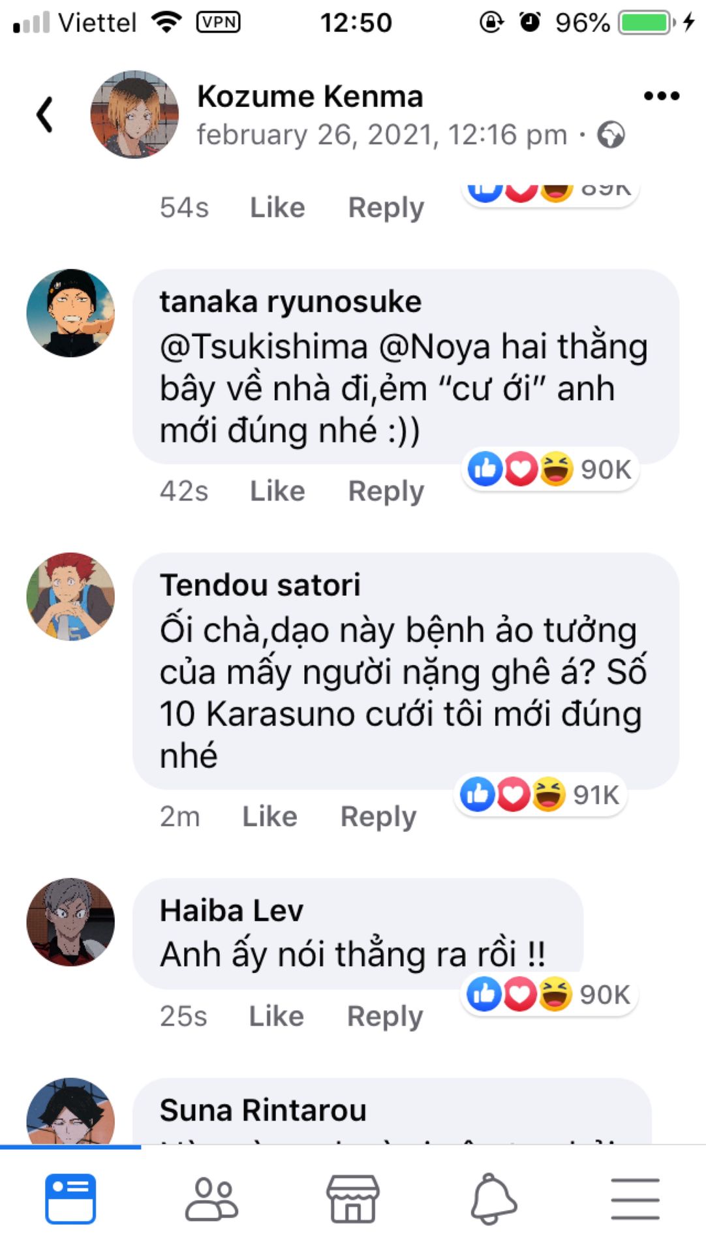
Task: Reply to Tendou satori's comment
Action: tap(378, 816)
